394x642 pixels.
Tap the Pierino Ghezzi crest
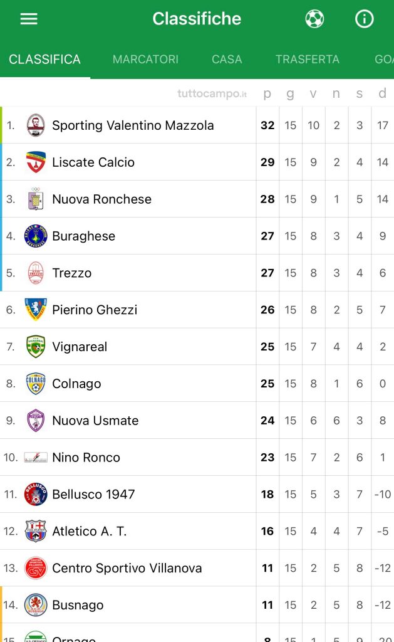click(36, 310)
